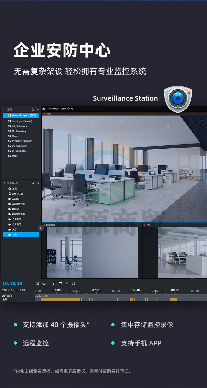The image size is (207, 388).
Task: Open the layout grid dropdown in the top bar
Action: (x=44, y=109)
